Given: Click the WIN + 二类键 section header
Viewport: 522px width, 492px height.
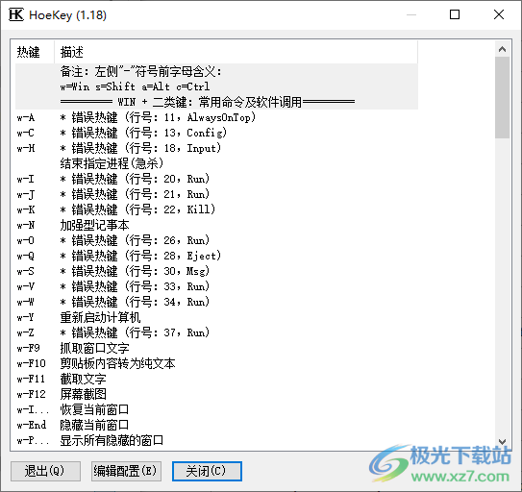Looking at the screenshot, I should pyautogui.click(x=216, y=102).
